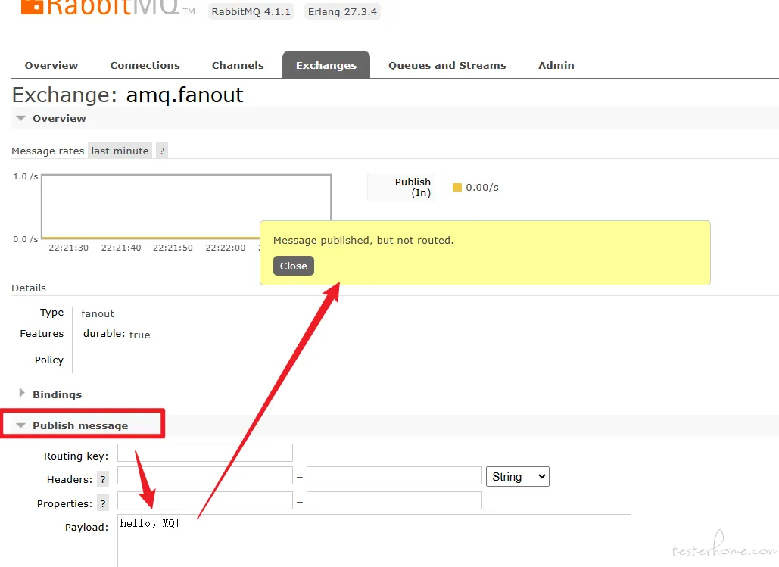Click the 'fanout' type value
Viewport: 779px width, 567px height.
pyautogui.click(x=98, y=313)
